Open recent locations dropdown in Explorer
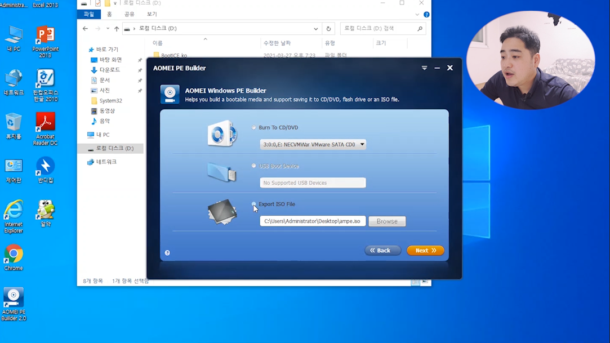This screenshot has width=610, height=343. [108, 28]
